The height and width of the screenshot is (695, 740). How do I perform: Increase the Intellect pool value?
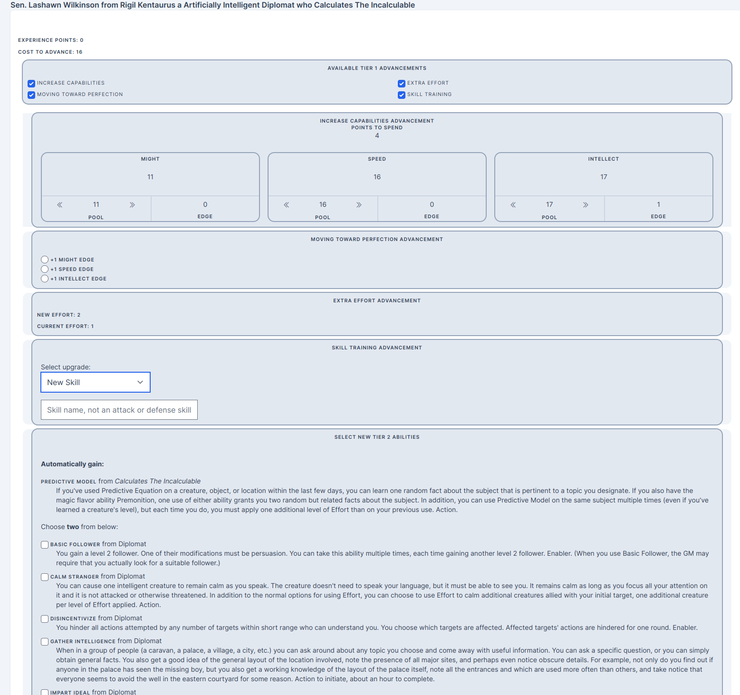[x=586, y=205]
